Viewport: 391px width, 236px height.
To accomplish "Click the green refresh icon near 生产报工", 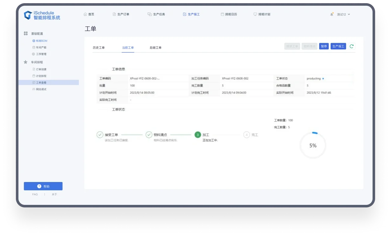I will click(351, 46).
